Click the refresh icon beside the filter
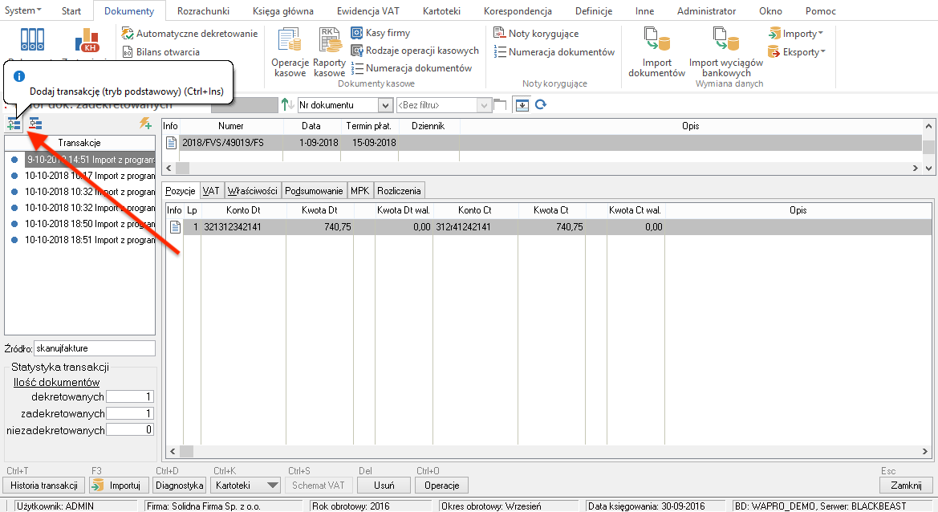 pos(541,105)
